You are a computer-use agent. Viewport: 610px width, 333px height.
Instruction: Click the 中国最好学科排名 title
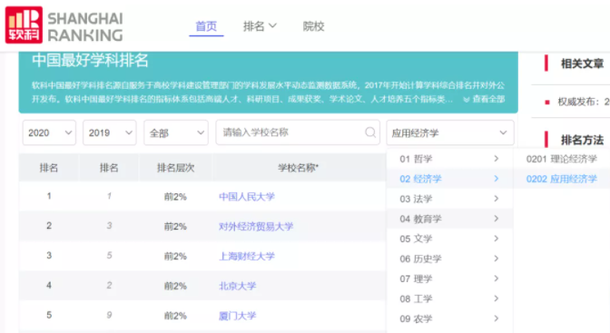pos(90,60)
